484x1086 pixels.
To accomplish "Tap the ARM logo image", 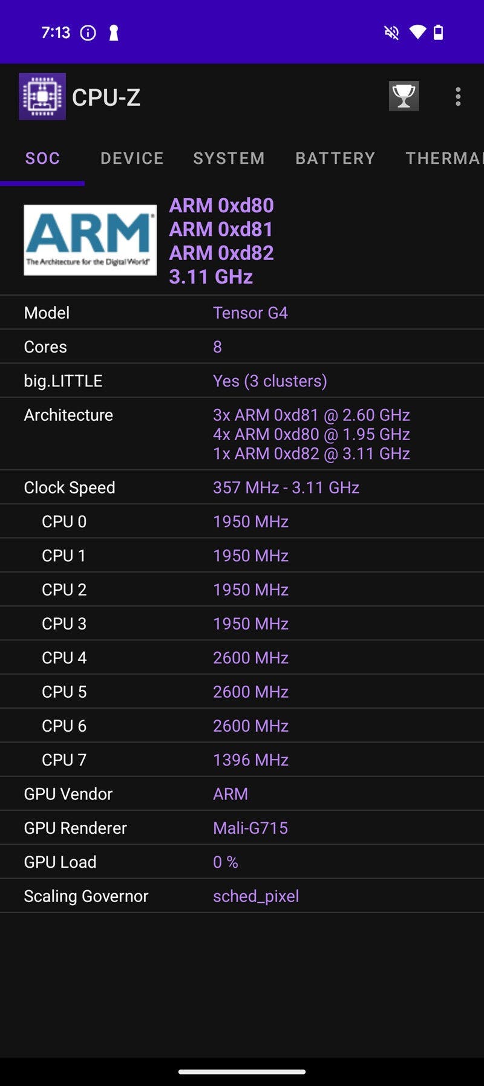I will tap(90, 240).
